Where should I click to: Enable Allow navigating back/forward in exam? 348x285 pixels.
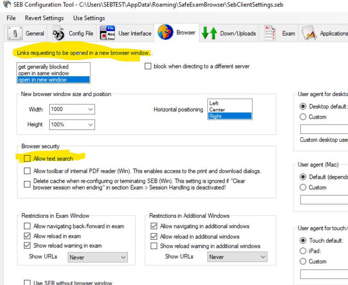(x=27, y=226)
